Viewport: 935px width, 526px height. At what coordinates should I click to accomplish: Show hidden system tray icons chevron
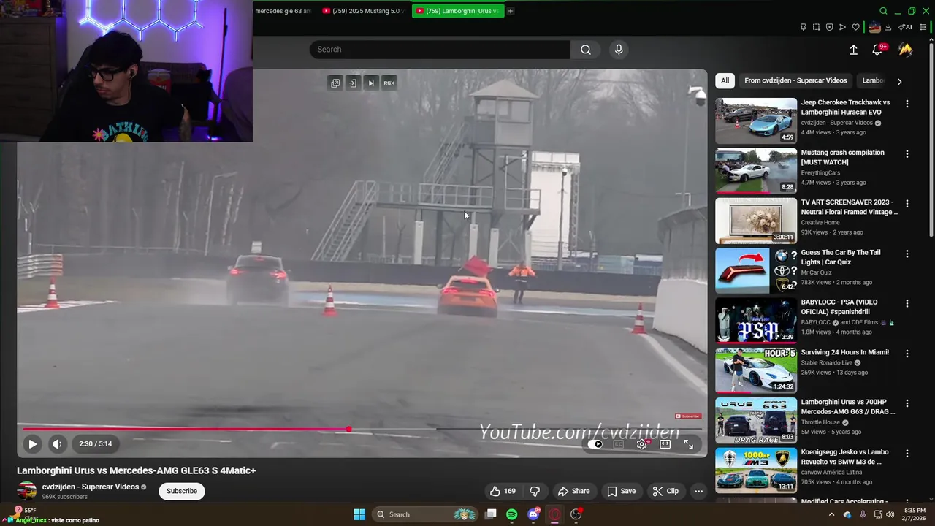pyautogui.click(x=831, y=514)
